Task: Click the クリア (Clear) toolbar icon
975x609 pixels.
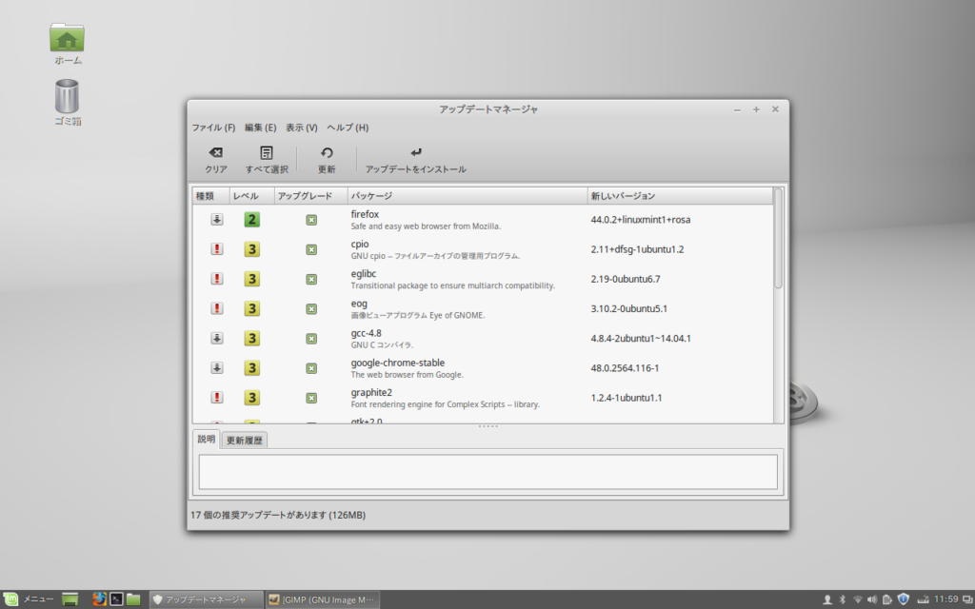Action: point(214,158)
